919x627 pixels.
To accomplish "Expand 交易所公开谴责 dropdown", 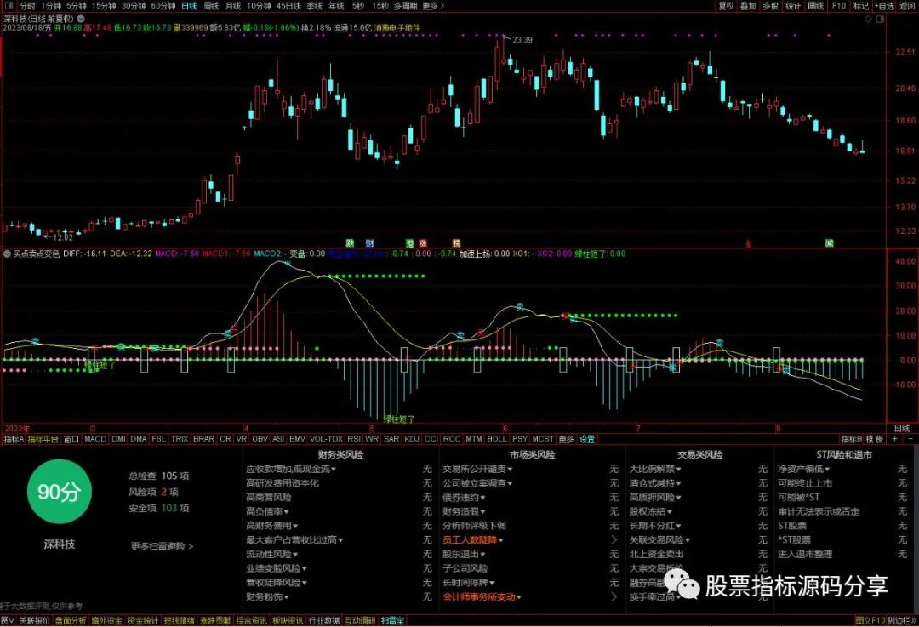I will coord(510,470).
